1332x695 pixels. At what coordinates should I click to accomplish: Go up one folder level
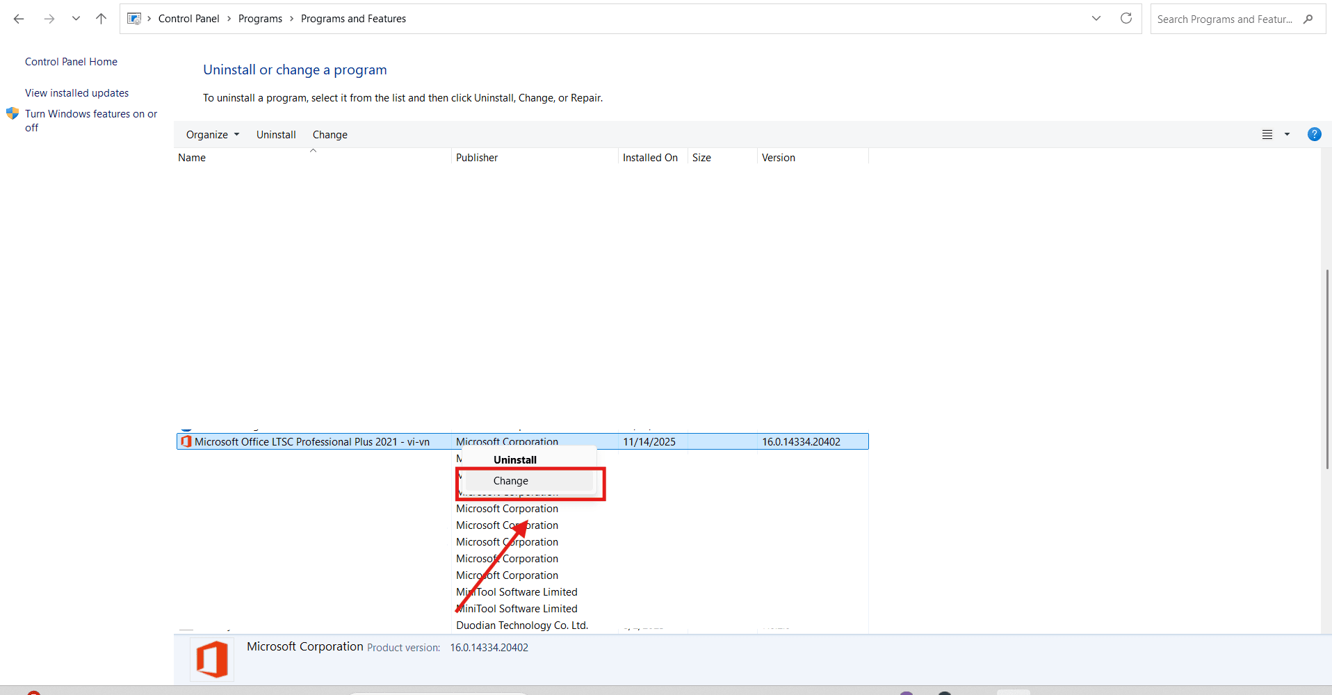[x=101, y=19]
